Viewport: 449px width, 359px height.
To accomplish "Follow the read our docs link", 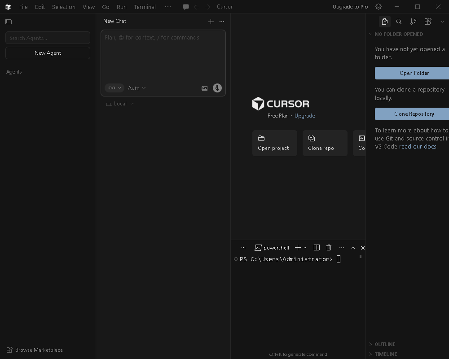I will tap(418, 147).
